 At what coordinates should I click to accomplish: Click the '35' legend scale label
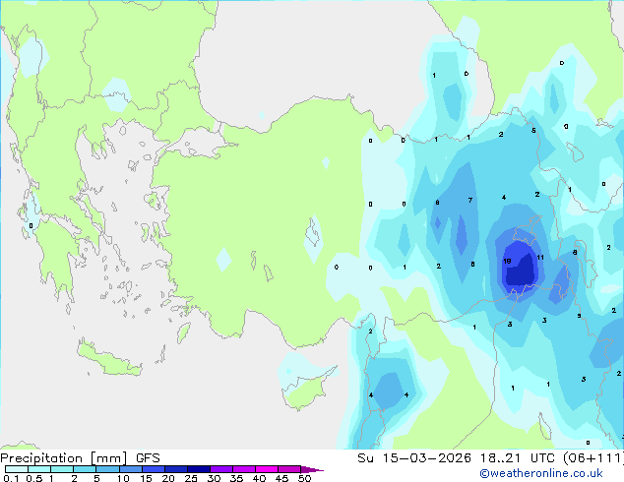pyautogui.click(x=236, y=478)
